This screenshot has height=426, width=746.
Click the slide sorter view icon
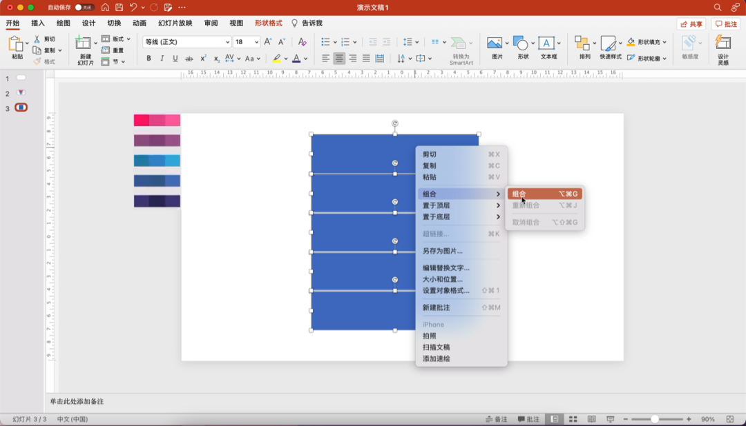[573, 419]
